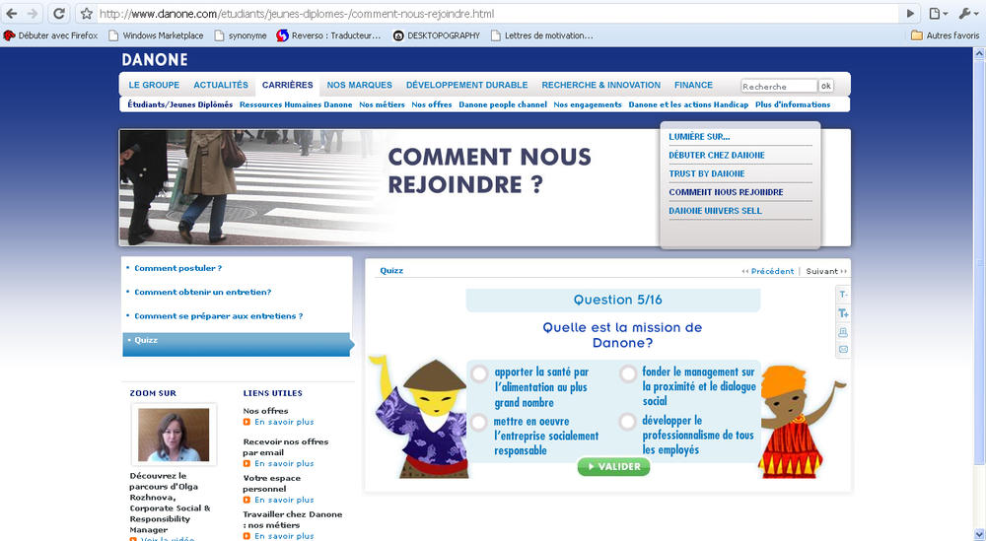The height and width of the screenshot is (541, 986).
Task: Select answer mettre en oeuvre l'entreprise socialement responsable
Action: point(478,422)
